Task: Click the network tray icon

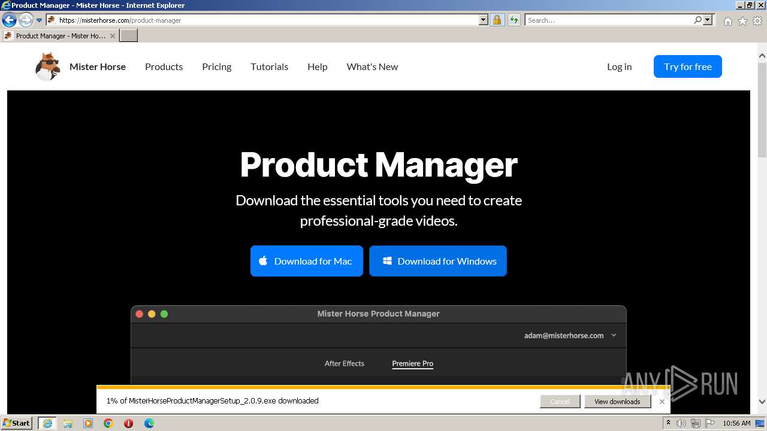Action: pos(696,423)
